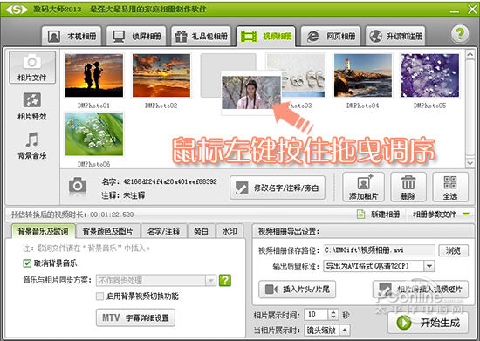Select DMPhoto03 thumbnail
The image size is (480, 341).
click(304, 75)
